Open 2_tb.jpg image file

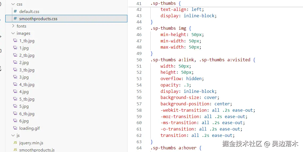pyautogui.click(x=27, y=55)
